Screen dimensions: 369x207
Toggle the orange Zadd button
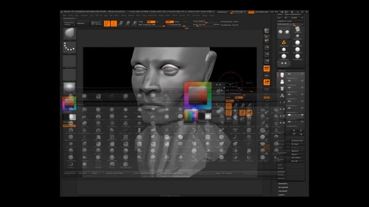point(170,22)
